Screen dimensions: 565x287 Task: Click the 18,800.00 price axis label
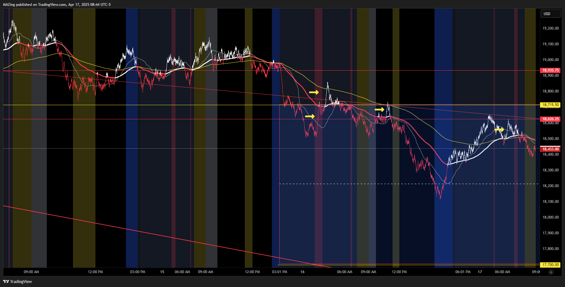(x=551, y=91)
